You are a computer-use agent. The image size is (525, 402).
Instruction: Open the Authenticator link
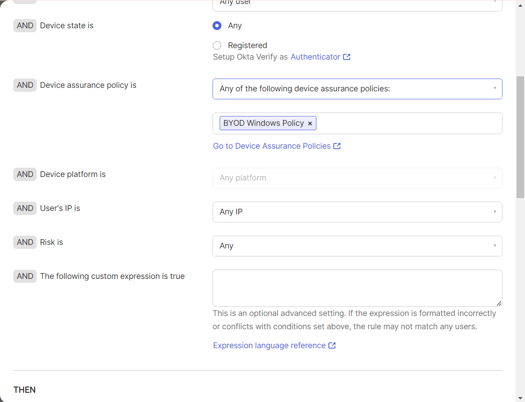(316, 57)
